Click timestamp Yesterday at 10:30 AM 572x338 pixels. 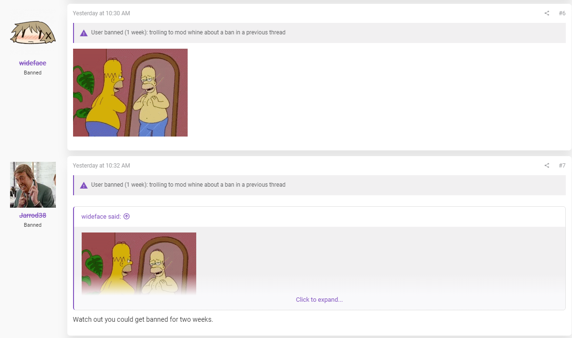(x=101, y=13)
